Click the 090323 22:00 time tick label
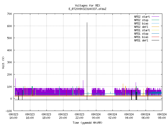 point(79,116)
